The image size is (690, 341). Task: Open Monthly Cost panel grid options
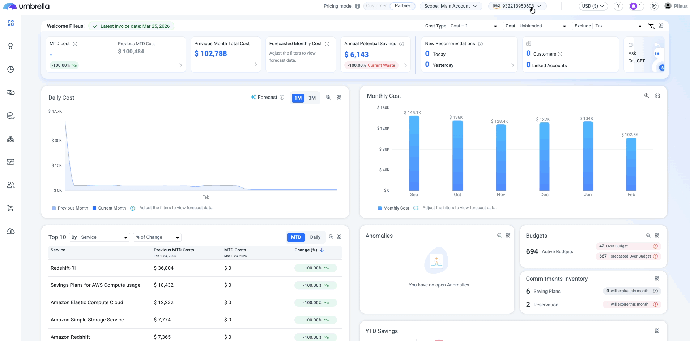(657, 96)
